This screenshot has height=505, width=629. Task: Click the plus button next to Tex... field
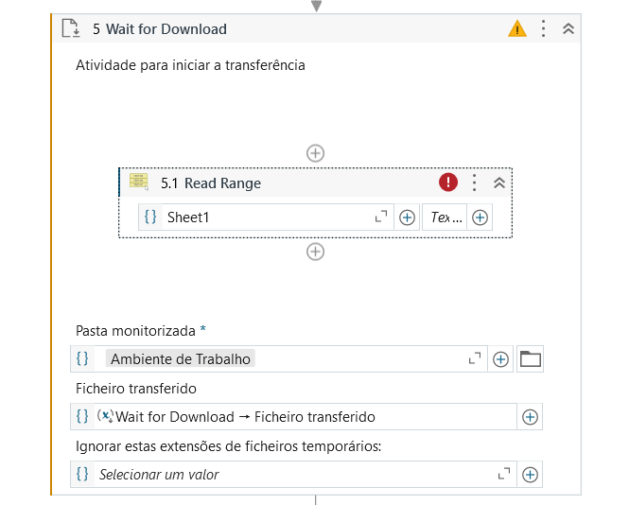[480, 218]
